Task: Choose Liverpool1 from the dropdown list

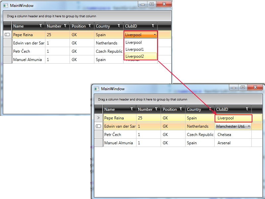Action: point(140,49)
